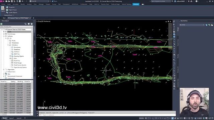Click the Save icon in quick access toolbar
The height and width of the screenshot is (120, 214).
pyautogui.click(x=12, y=1)
